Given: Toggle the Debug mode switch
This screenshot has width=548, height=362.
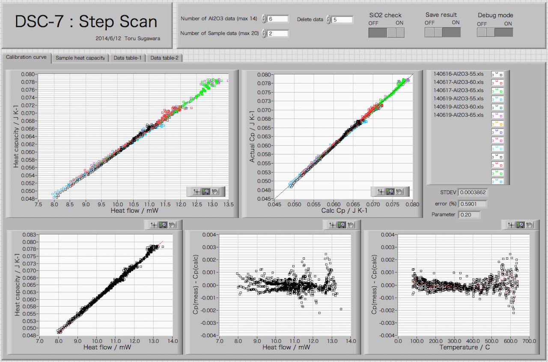Looking at the screenshot, I should pyautogui.click(x=495, y=33).
